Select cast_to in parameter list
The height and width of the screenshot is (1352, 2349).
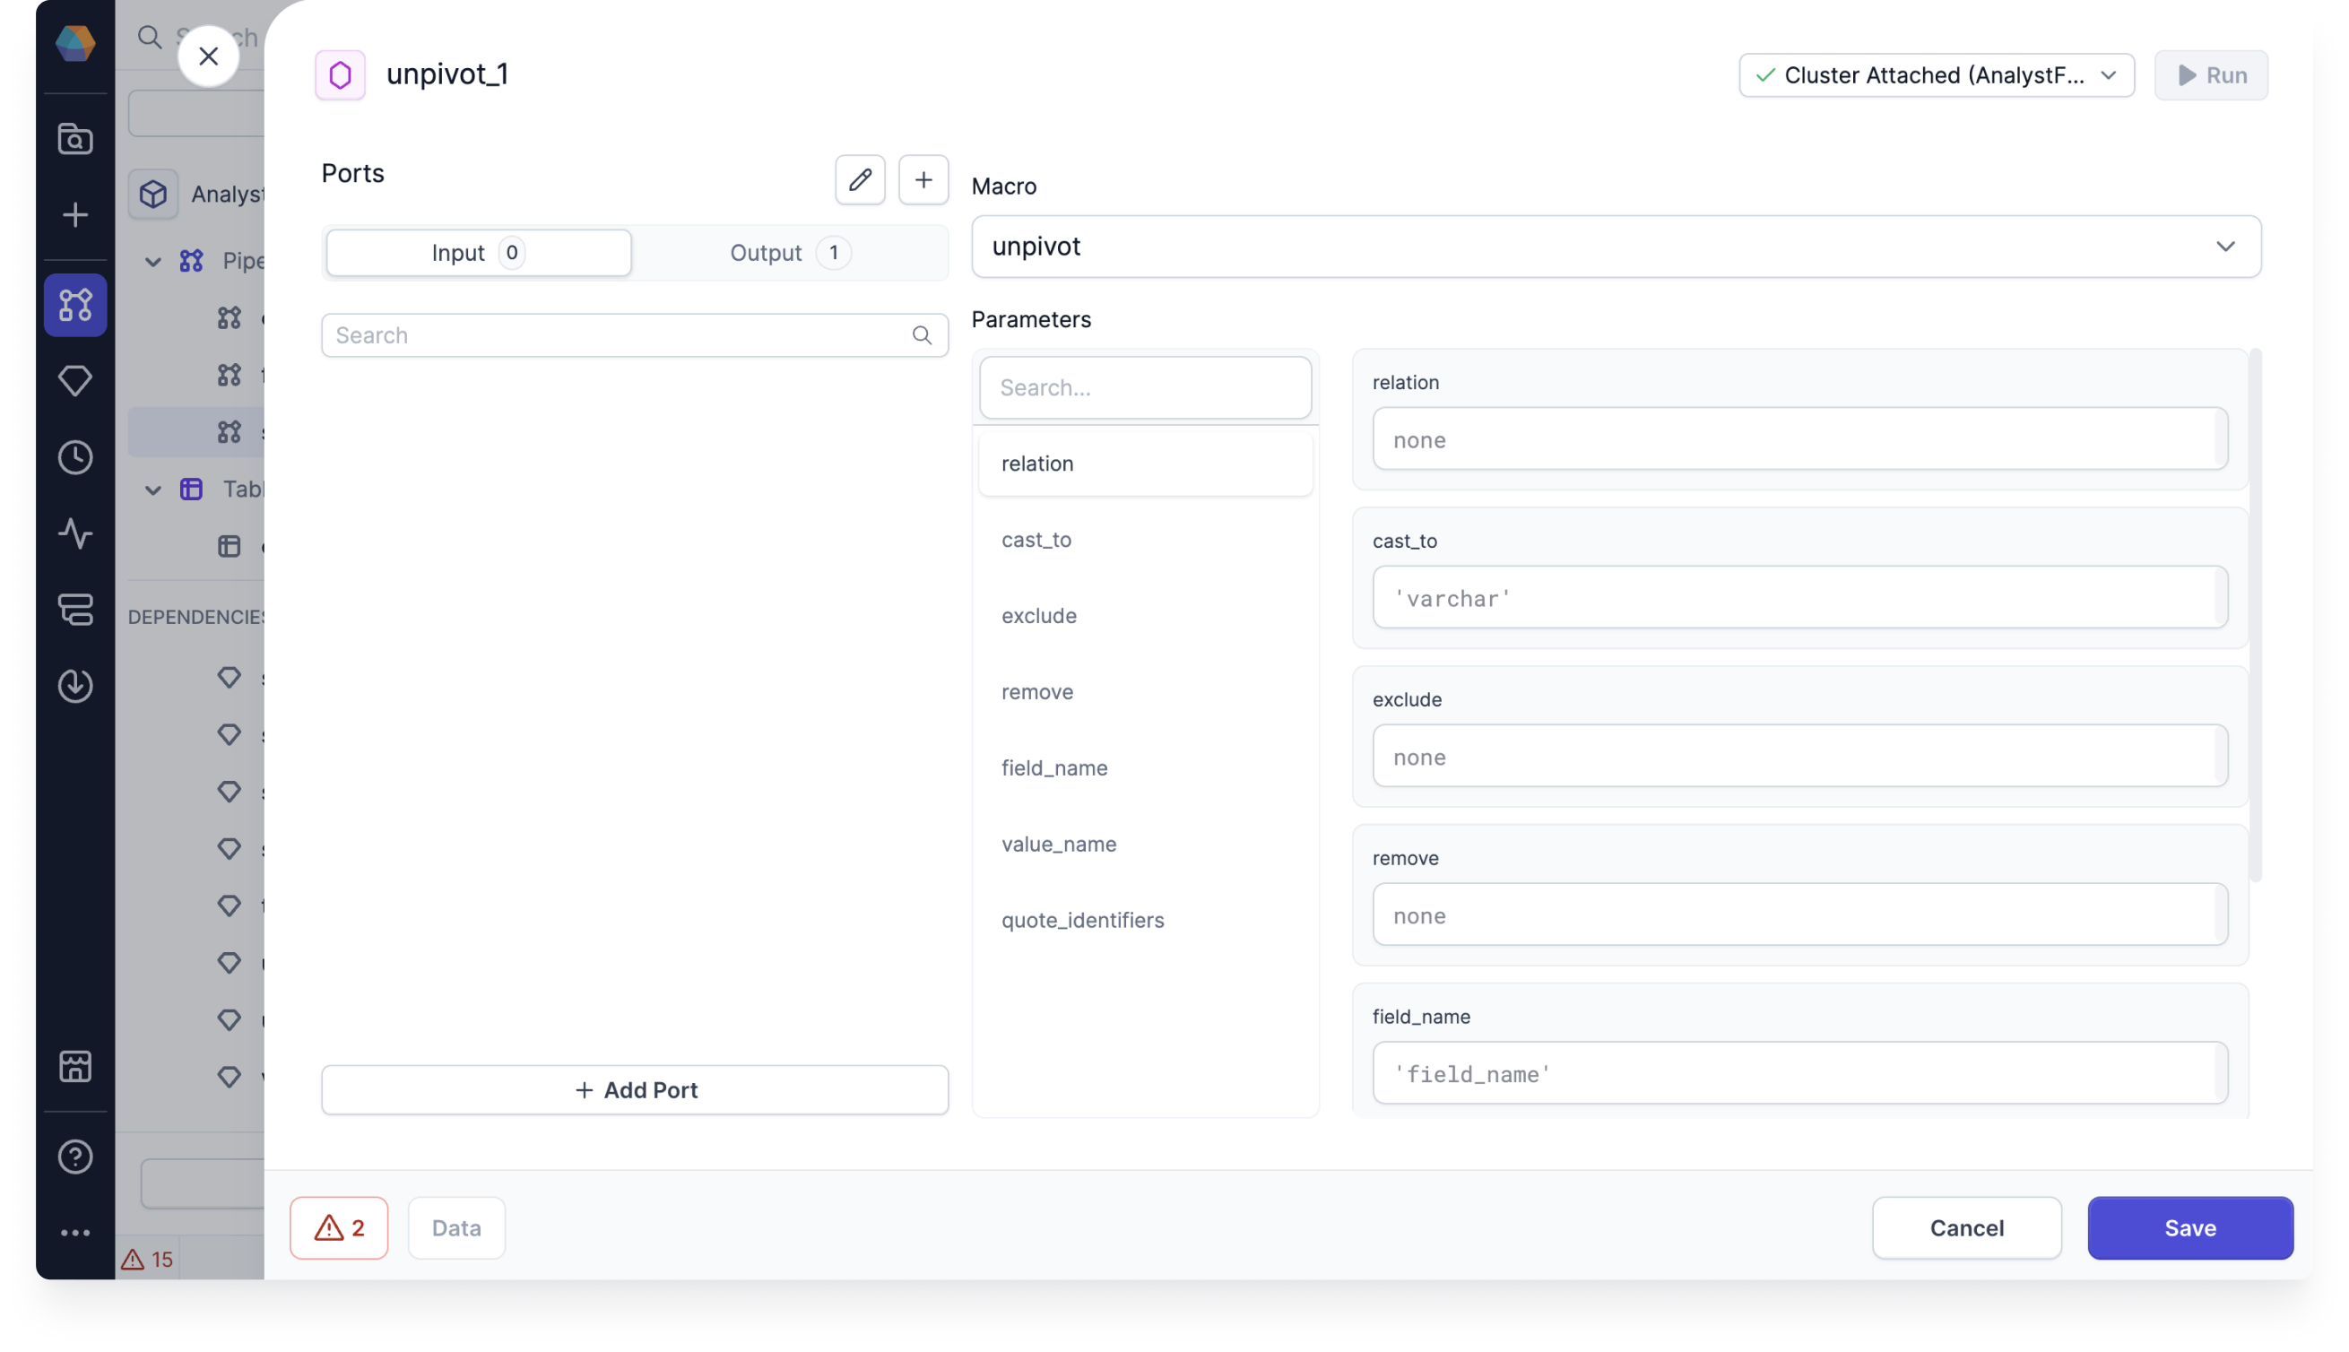[1036, 540]
